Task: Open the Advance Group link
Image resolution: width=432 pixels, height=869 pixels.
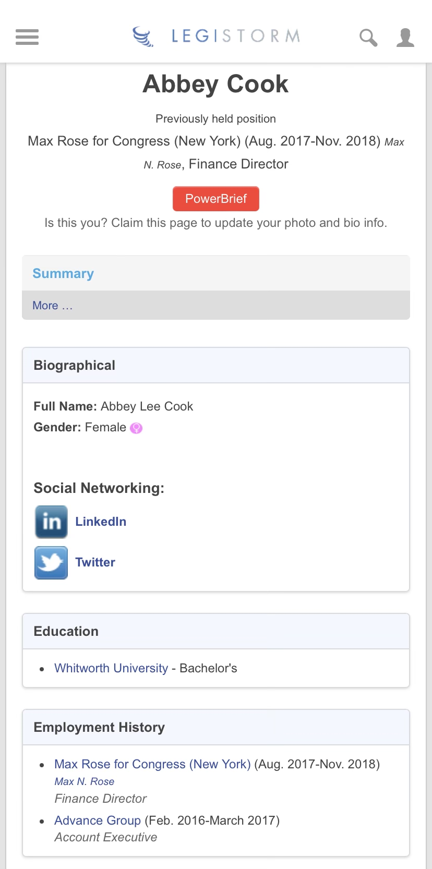Action: [98, 820]
